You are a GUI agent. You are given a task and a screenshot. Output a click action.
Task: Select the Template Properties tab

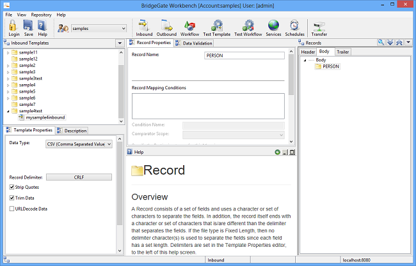click(29, 130)
